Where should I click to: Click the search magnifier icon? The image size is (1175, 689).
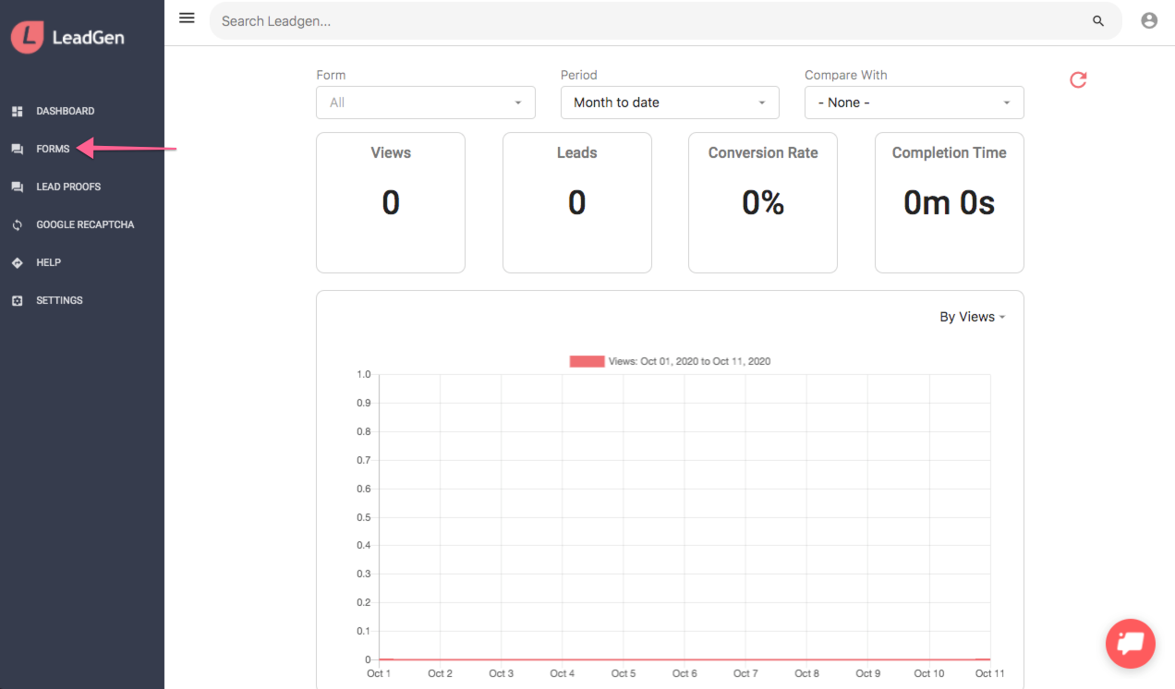click(x=1098, y=20)
